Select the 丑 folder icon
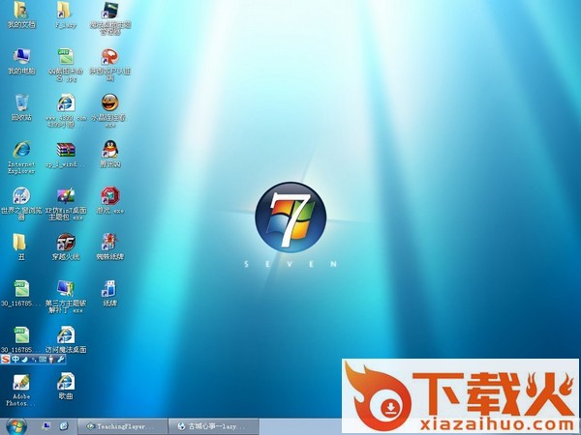 (19, 242)
